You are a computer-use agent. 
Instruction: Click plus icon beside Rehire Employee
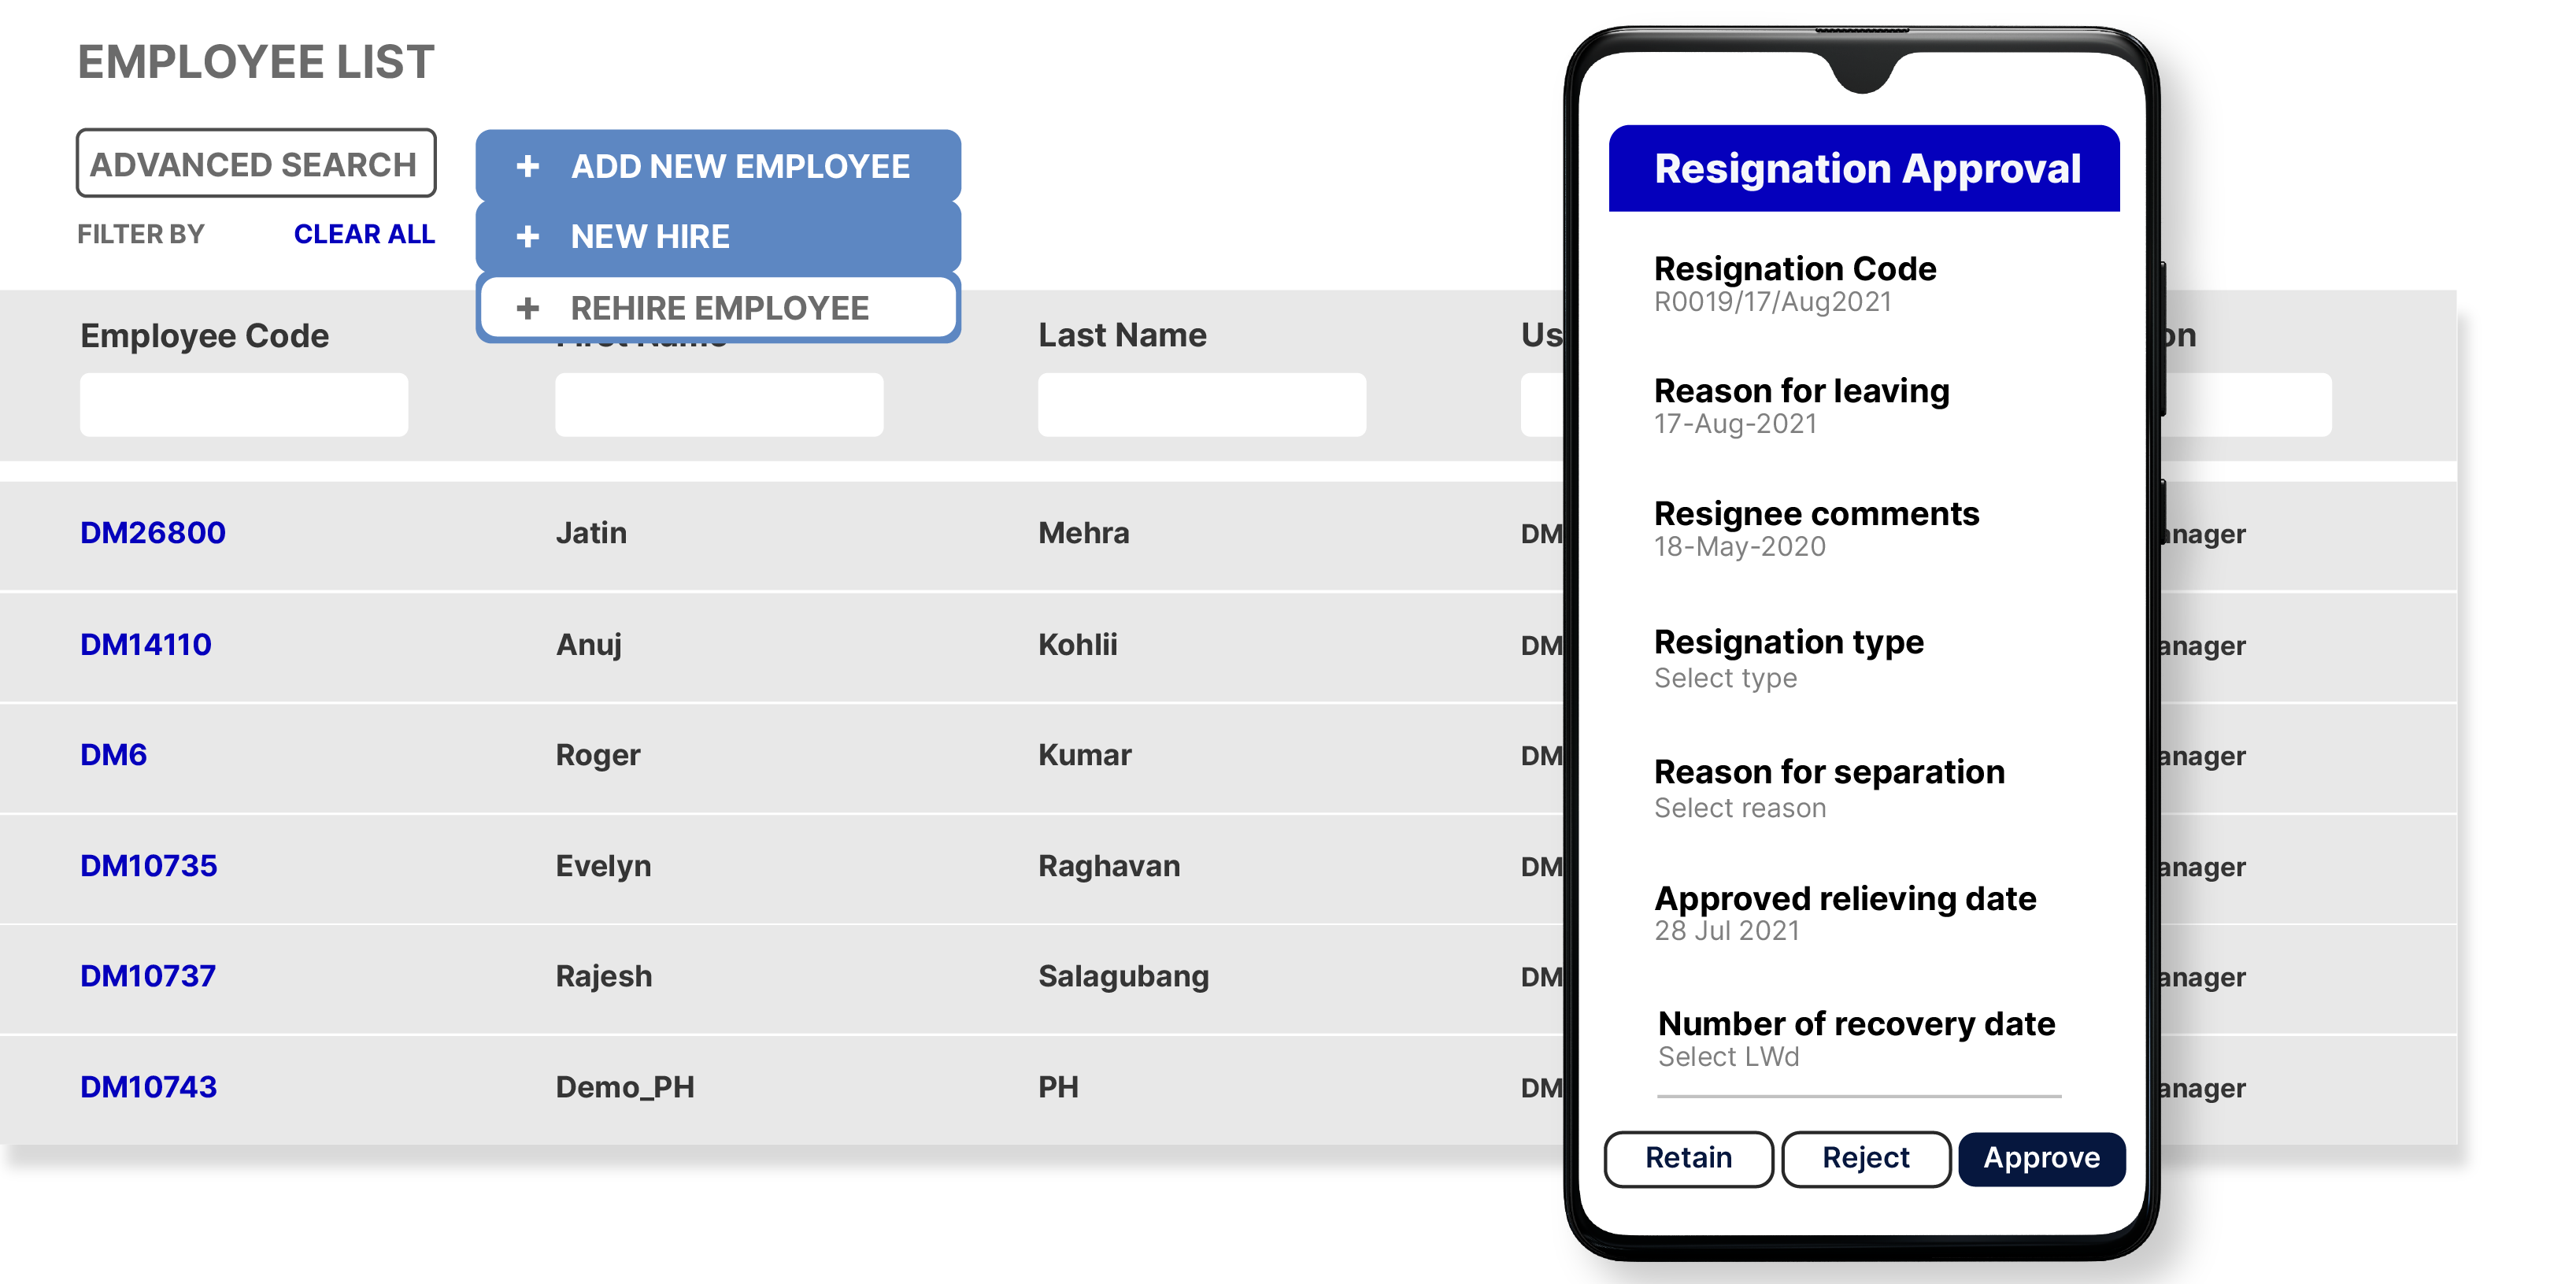click(x=528, y=308)
